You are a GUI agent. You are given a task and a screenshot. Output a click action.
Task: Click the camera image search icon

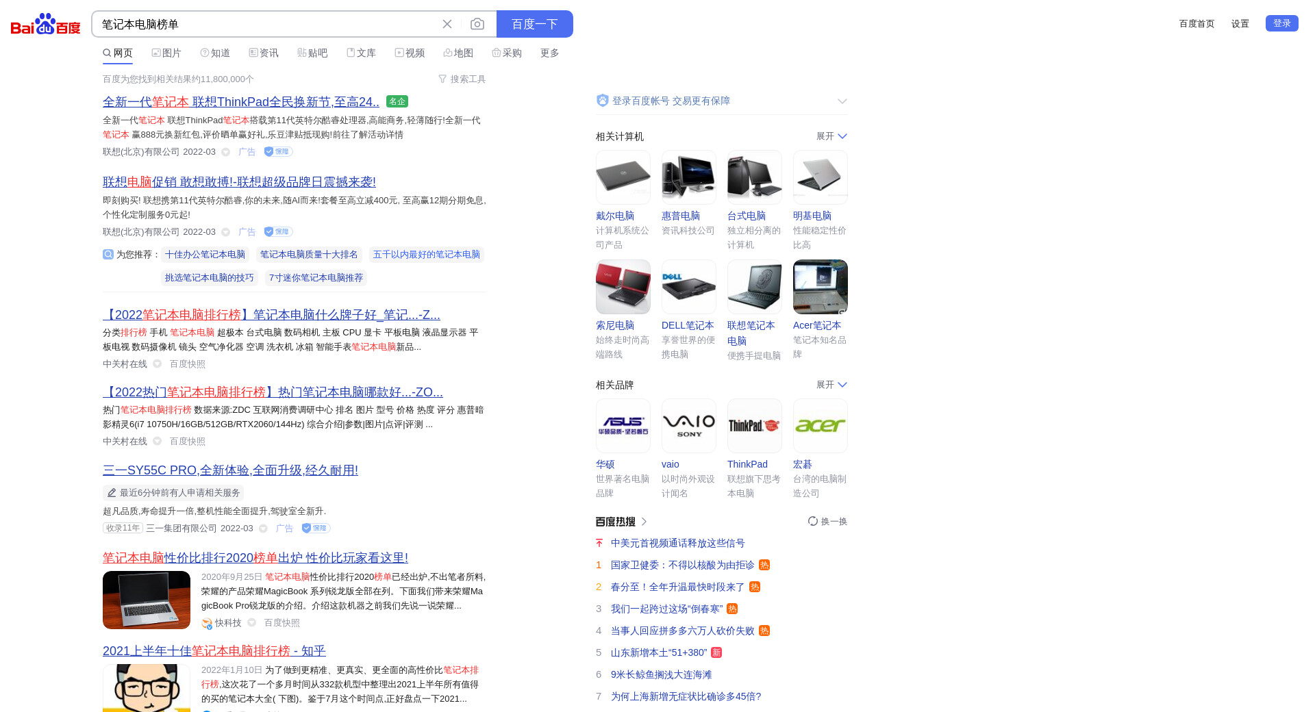[x=477, y=24]
